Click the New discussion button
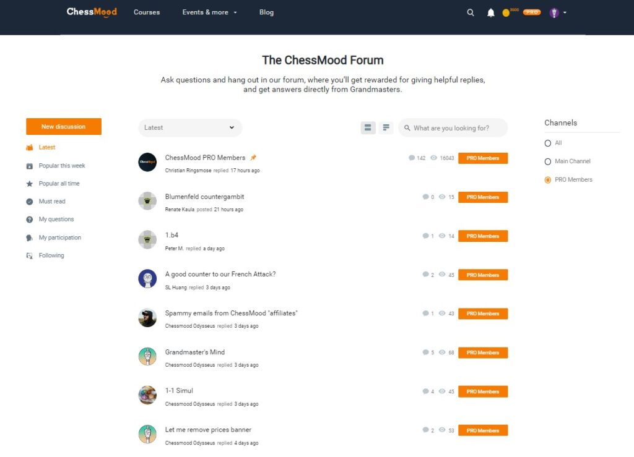This screenshot has height=457, width=634. point(64,126)
